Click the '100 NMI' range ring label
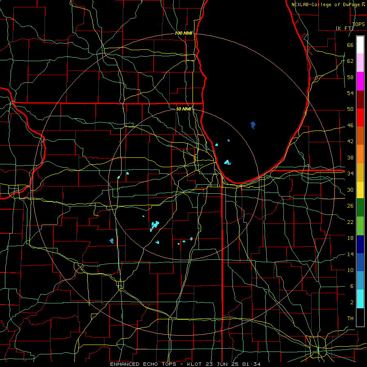The image size is (367, 367). (x=183, y=33)
